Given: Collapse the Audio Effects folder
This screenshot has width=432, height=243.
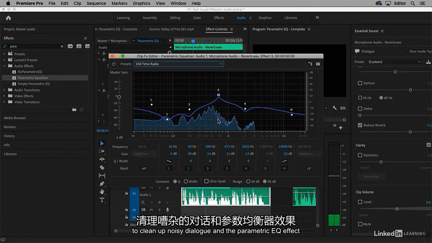Looking at the screenshot, I should 4,66.
